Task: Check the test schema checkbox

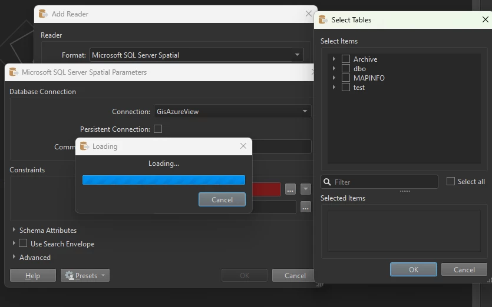Action: [345, 87]
